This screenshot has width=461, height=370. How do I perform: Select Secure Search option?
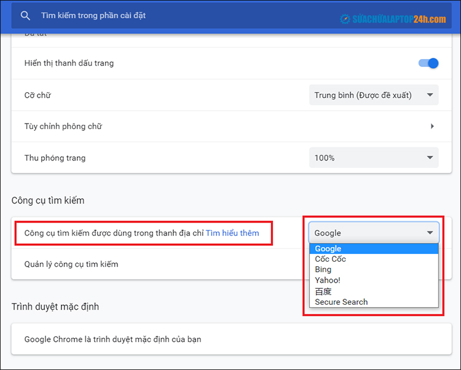(374, 302)
